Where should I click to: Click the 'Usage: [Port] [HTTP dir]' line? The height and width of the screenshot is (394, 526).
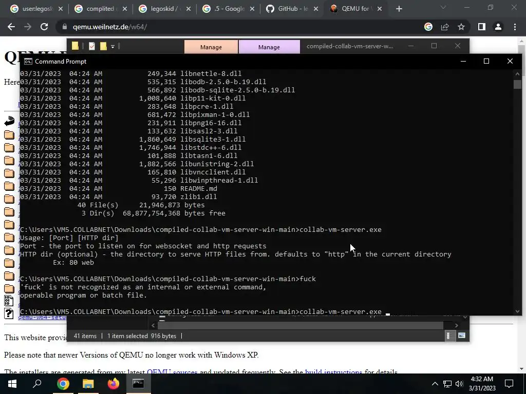[x=69, y=238]
